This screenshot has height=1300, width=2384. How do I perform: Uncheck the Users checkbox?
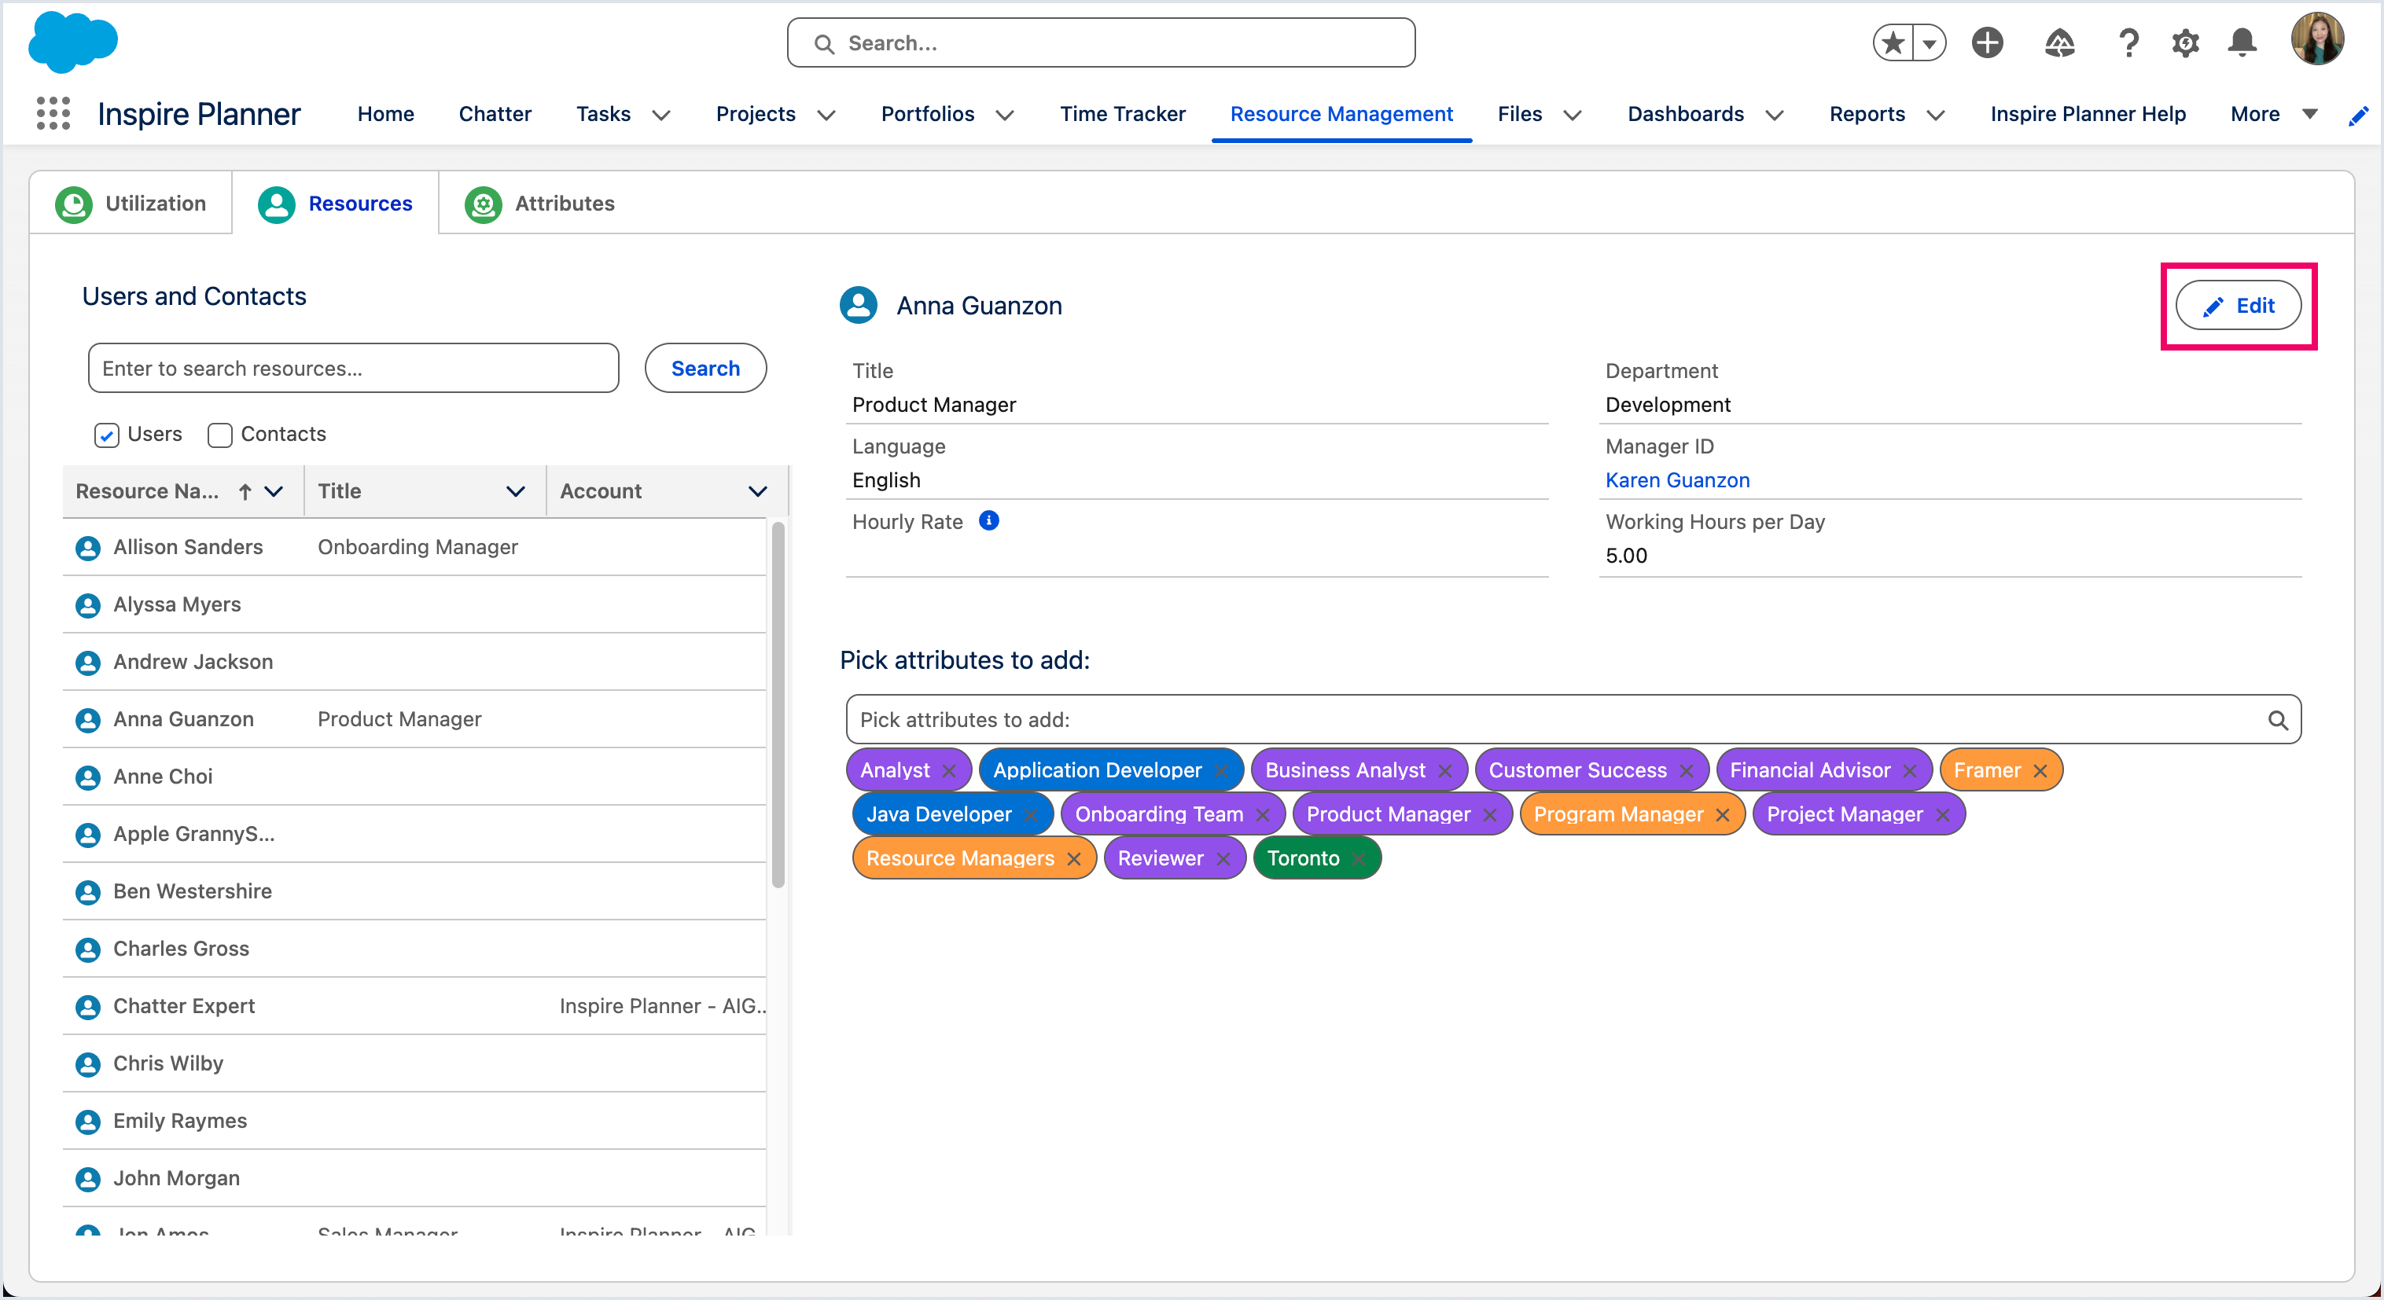coord(106,435)
